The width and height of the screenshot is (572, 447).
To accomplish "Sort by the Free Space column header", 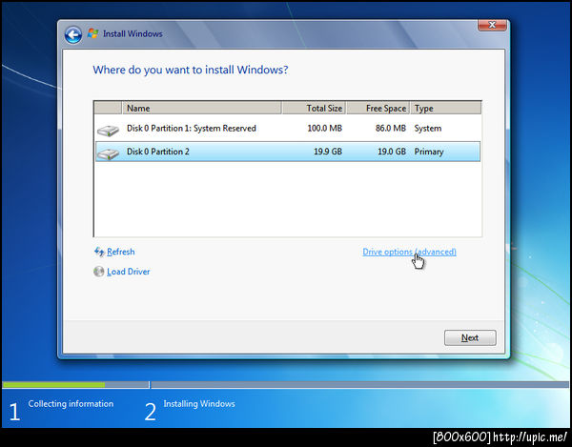I will [378, 108].
